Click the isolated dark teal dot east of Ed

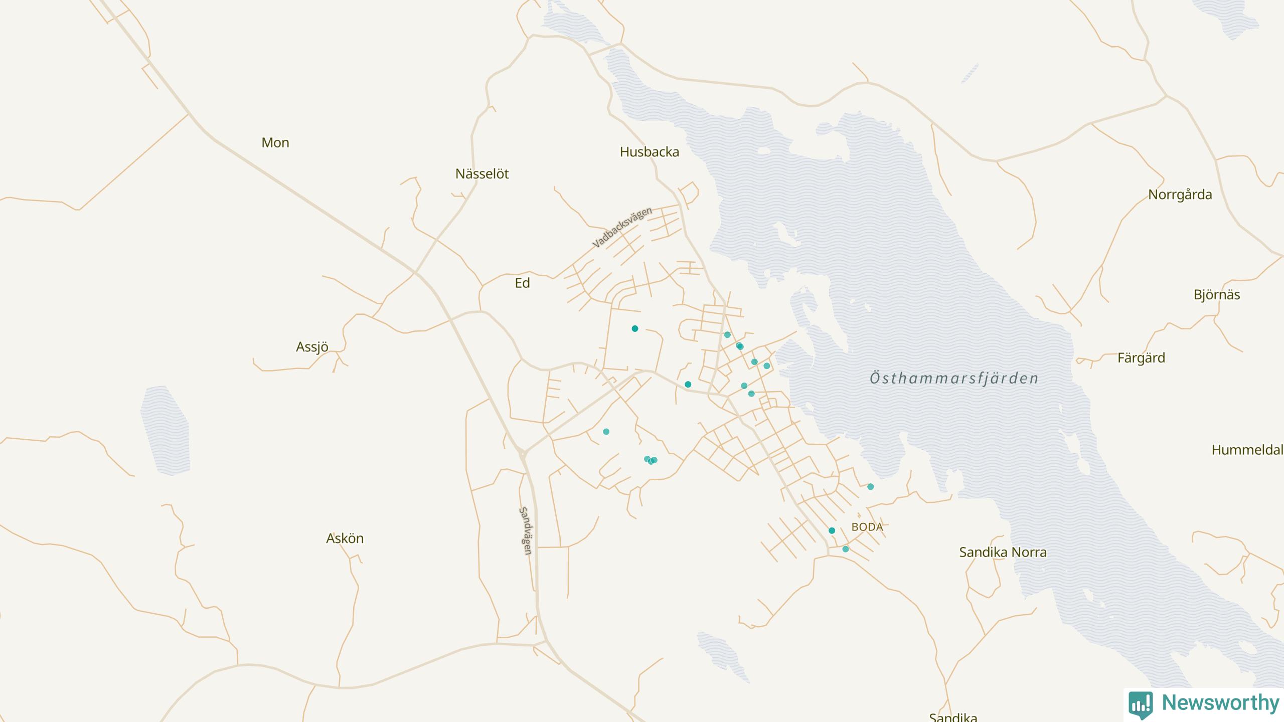(635, 328)
